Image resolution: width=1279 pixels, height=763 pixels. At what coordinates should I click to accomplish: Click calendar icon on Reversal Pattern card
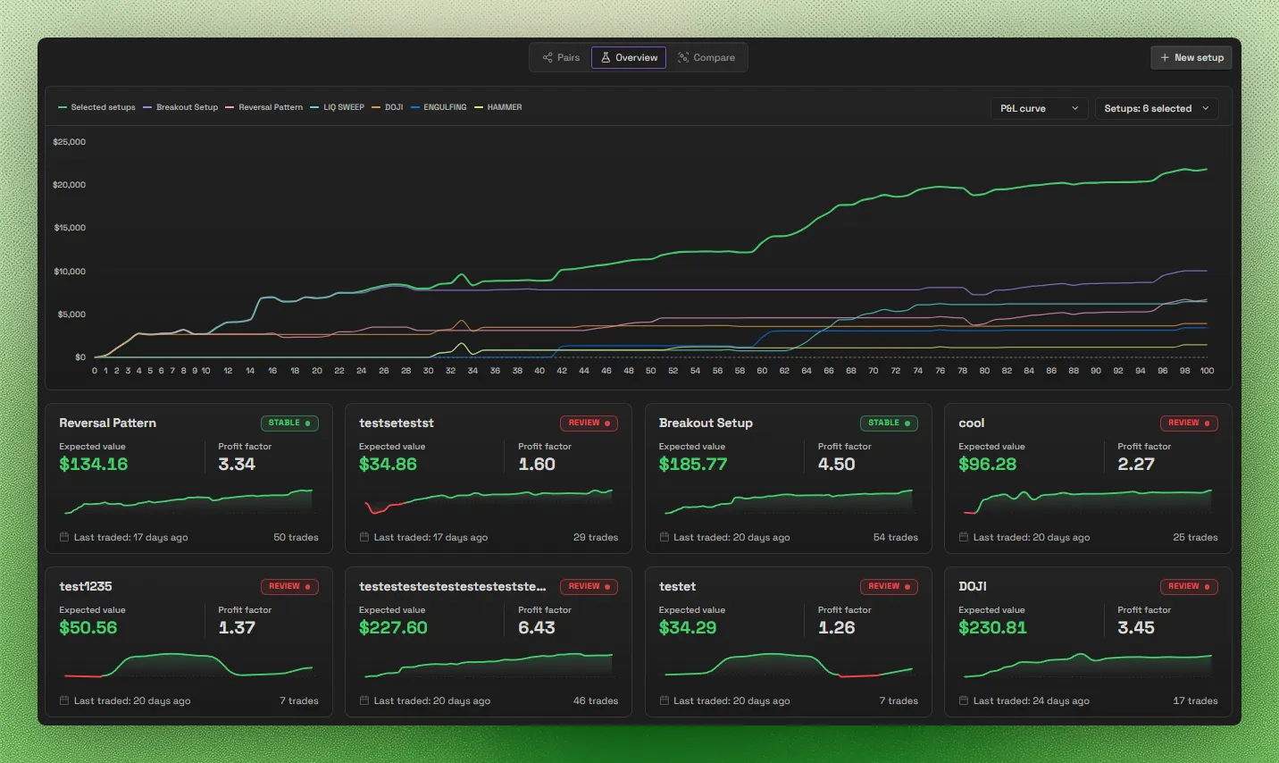point(64,537)
